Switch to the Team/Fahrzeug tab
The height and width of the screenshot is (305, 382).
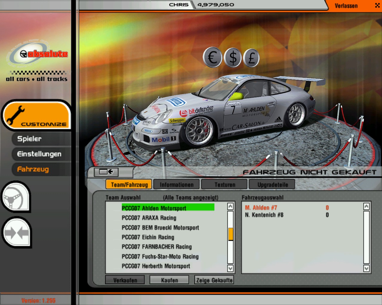(129, 185)
